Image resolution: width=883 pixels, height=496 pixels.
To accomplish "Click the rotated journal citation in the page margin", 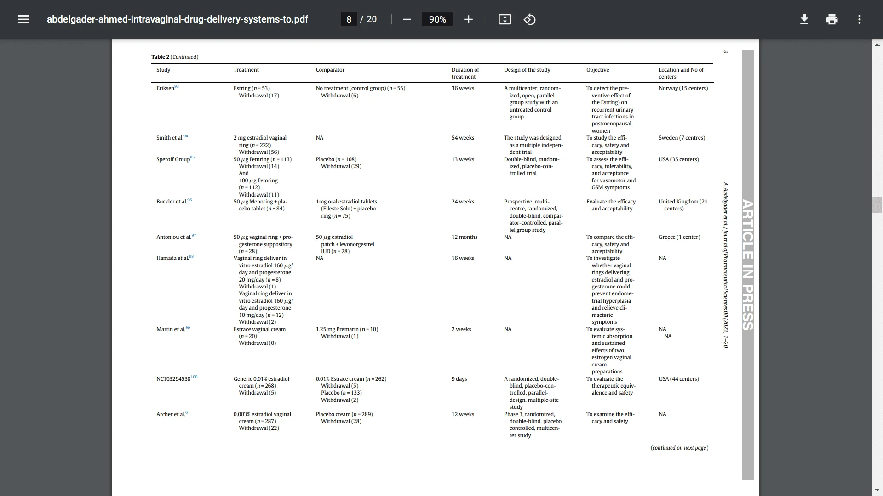I will pos(726,265).
